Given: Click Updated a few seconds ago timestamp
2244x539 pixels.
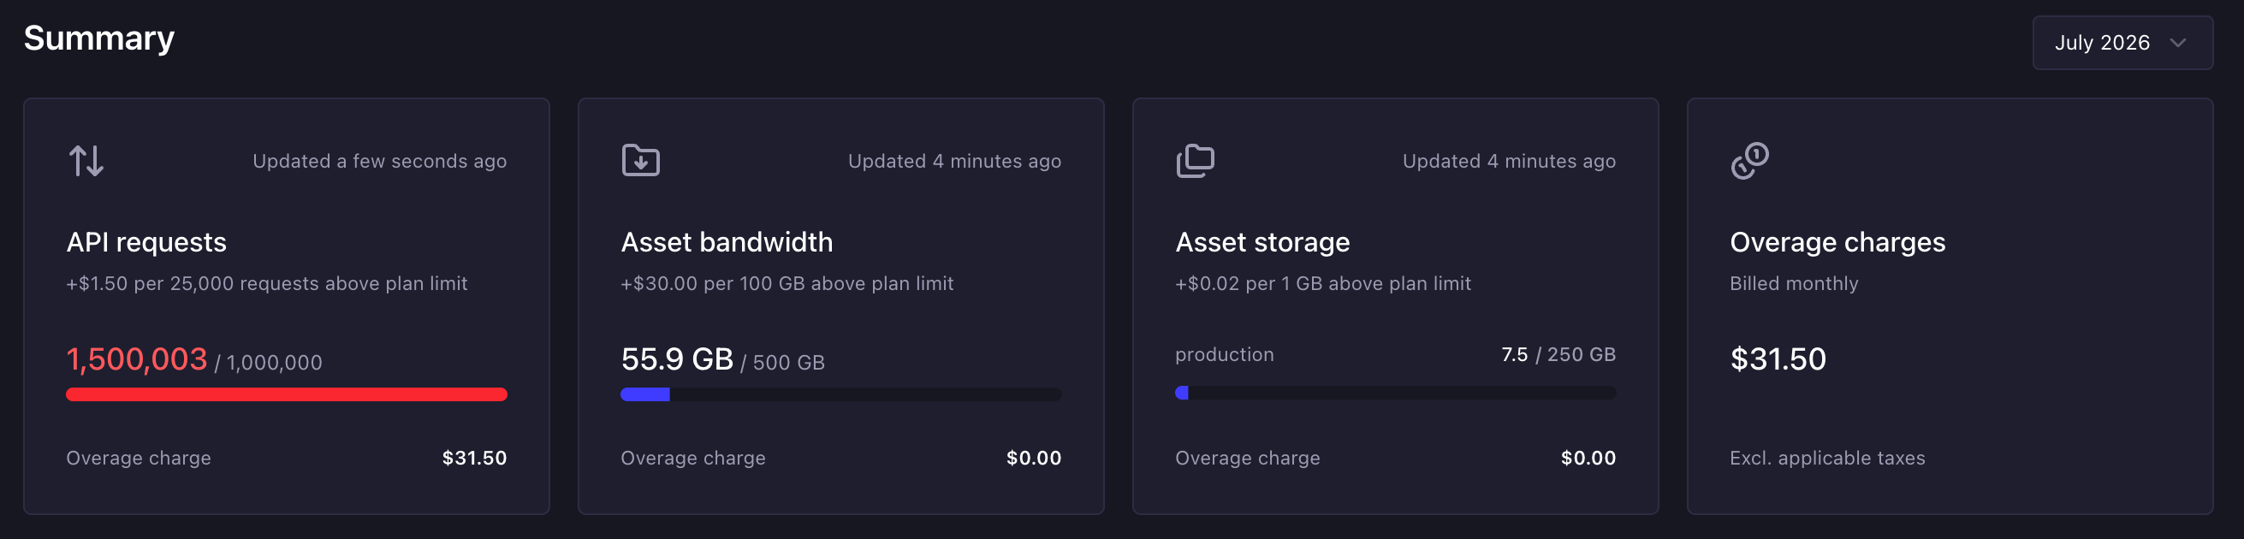Looking at the screenshot, I should [379, 161].
